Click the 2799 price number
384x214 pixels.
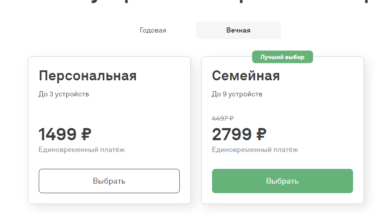click(232, 134)
